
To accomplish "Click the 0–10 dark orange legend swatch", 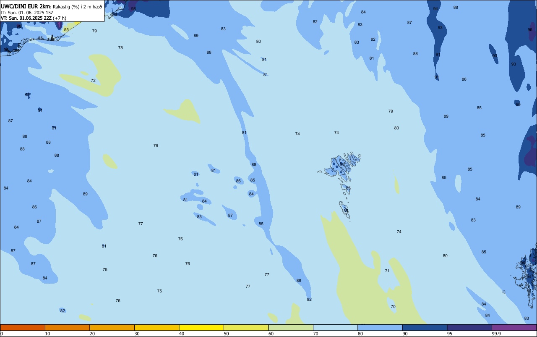I will (x=23, y=327).
